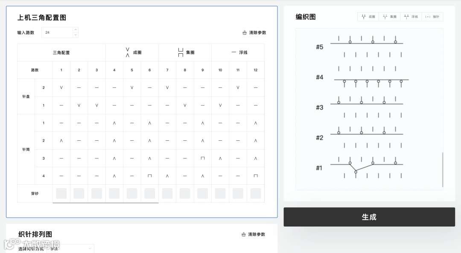Click the 生成 generate button
461x253 pixels.
click(369, 217)
